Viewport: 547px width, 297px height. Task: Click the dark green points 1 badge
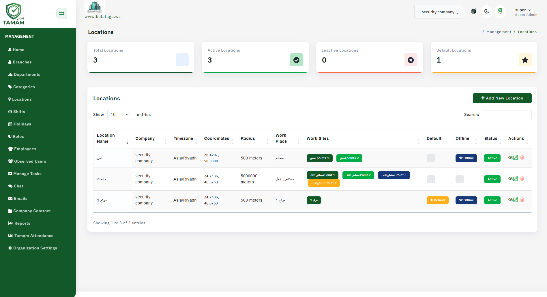point(319,158)
